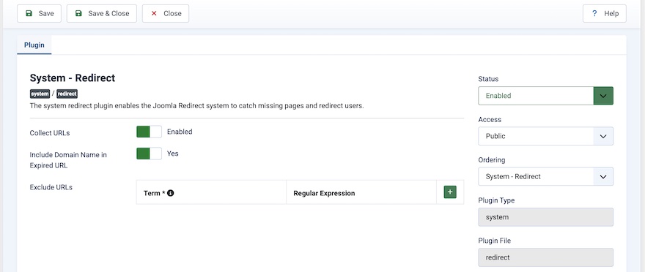Toggle the Collect URLs switch
Screen dimensions: 645x272
coord(149,132)
